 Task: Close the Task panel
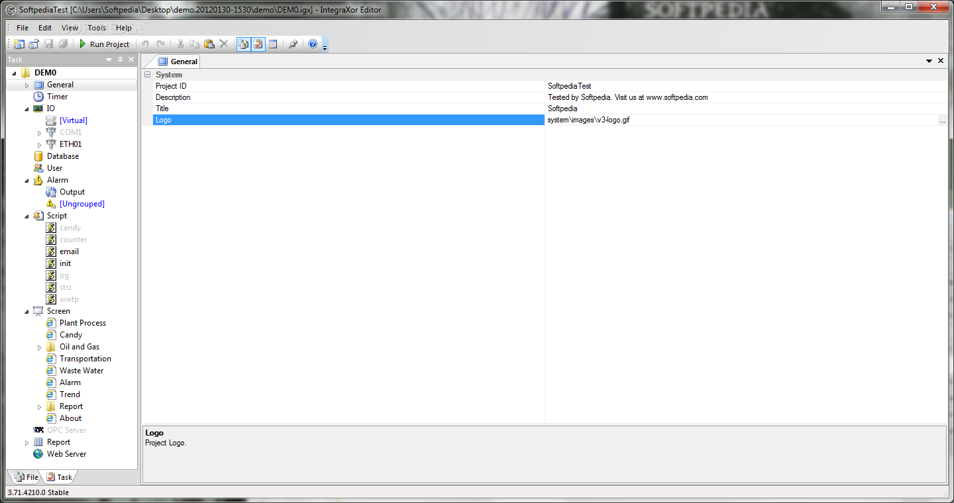131,60
